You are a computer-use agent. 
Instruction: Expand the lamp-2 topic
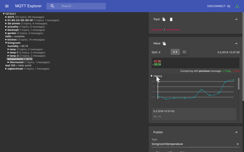click(x=8, y=56)
